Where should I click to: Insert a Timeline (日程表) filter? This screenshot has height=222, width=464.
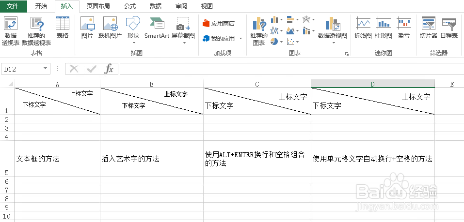point(449,28)
